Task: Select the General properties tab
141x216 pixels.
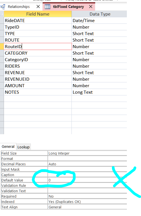Action: click(8, 146)
